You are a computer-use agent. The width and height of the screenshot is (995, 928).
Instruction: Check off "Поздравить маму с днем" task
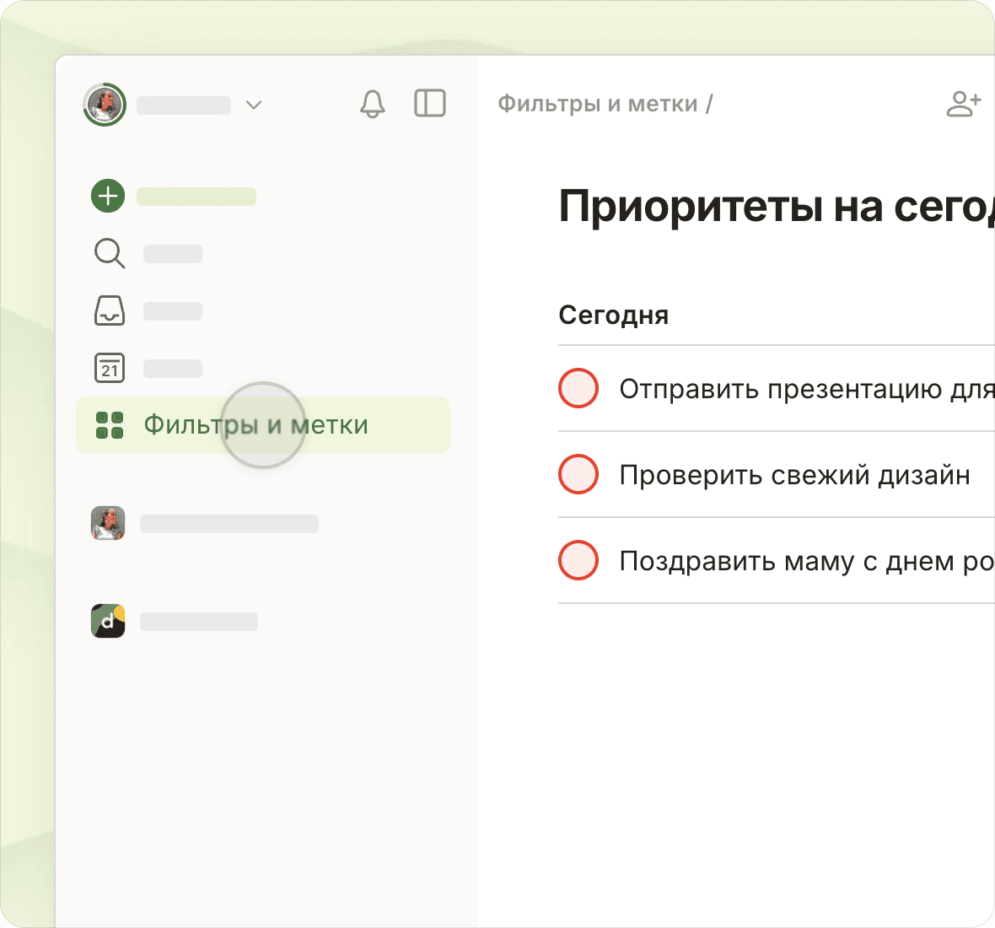(x=578, y=561)
